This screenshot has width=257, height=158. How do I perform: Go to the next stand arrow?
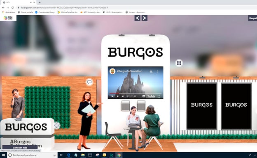click(x=145, y=18)
